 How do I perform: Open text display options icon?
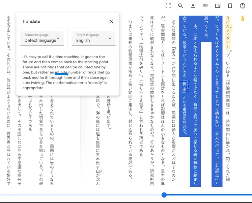[x=193, y=6]
